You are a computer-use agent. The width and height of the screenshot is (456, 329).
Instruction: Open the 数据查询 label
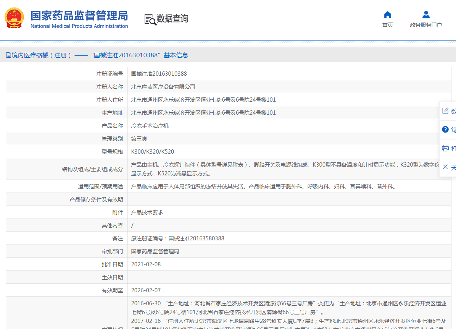coord(172,18)
